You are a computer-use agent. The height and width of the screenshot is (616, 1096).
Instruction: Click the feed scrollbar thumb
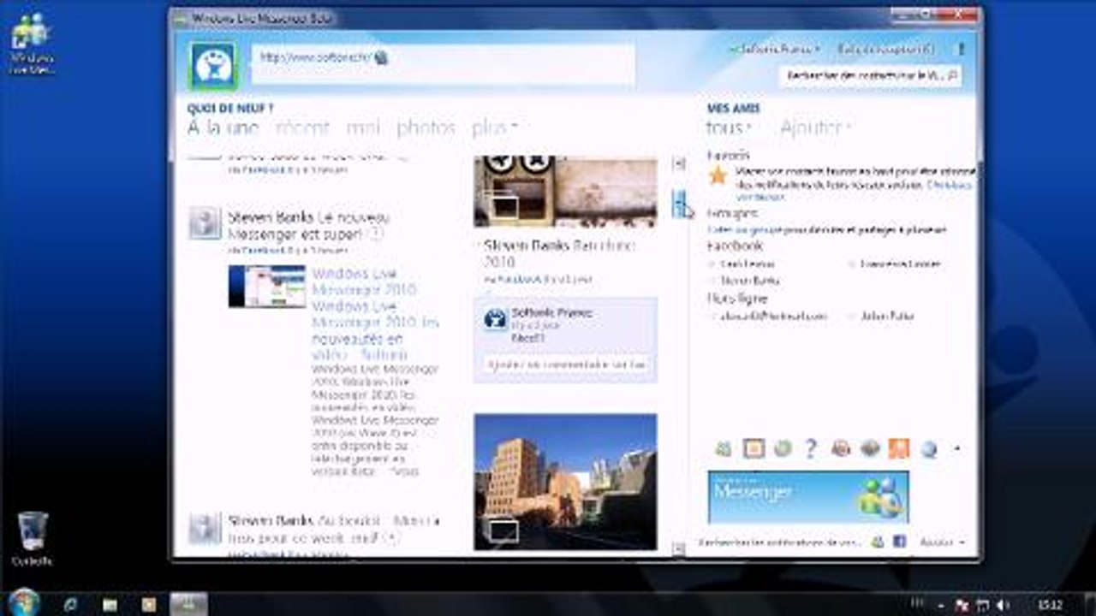coord(679,203)
